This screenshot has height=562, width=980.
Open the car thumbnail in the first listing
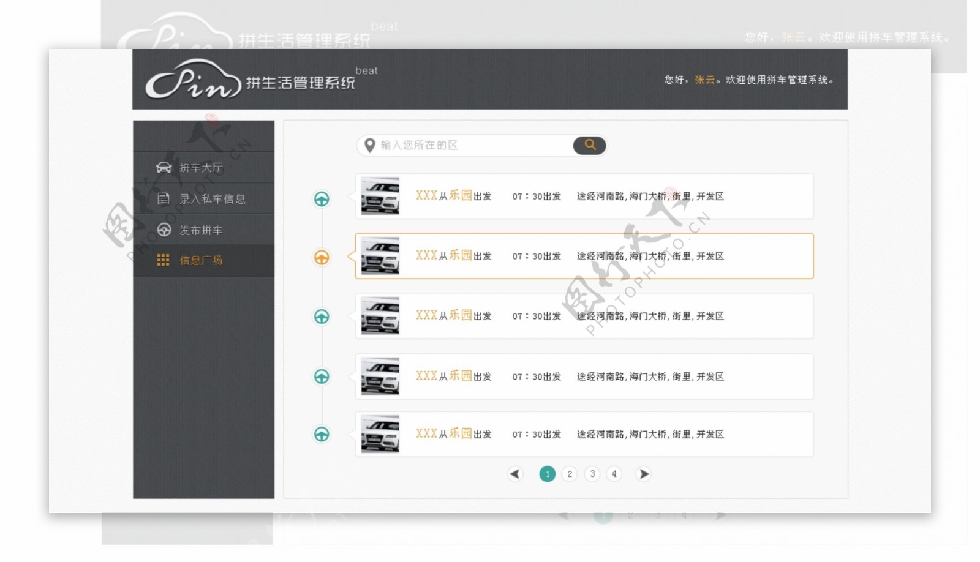[x=380, y=196]
